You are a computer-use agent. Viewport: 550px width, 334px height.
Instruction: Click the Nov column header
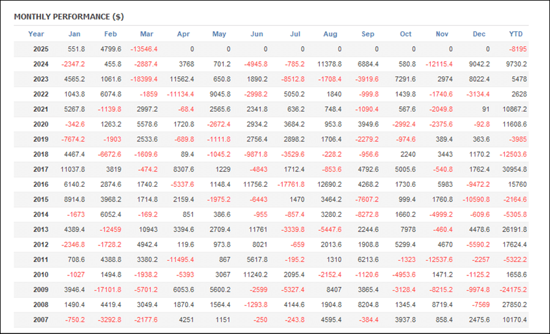click(442, 34)
